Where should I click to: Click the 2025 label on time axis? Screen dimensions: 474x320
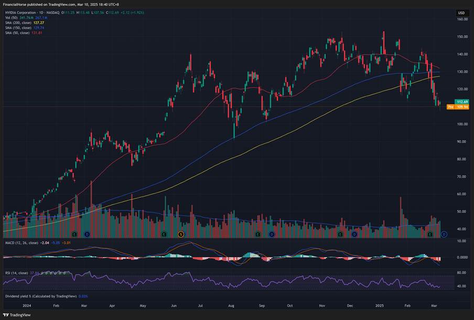pos(380,306)
